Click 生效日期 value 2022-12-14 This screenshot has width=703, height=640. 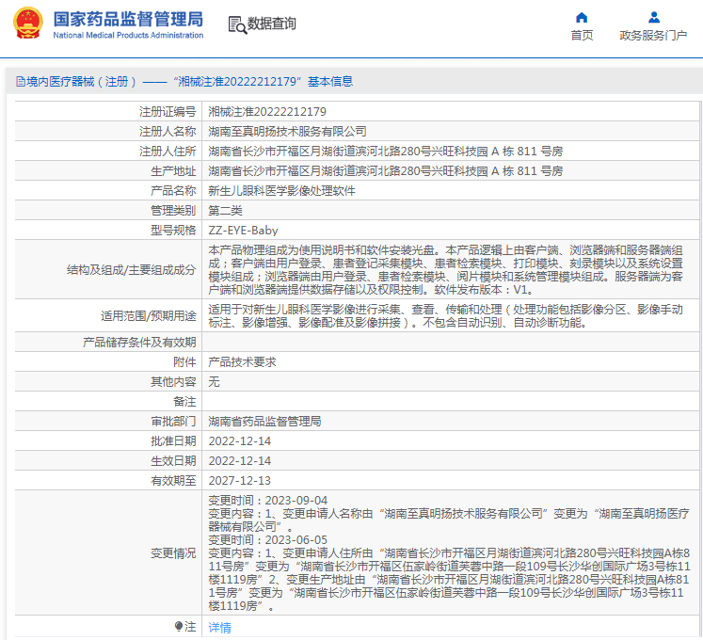pyautogui.click(x=239, y=460)
